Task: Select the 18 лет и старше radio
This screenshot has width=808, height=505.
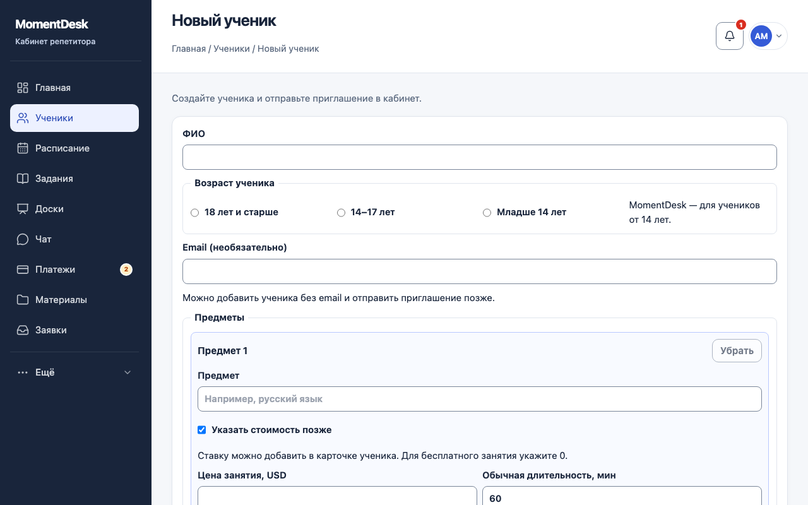Action: coord(194,213)
